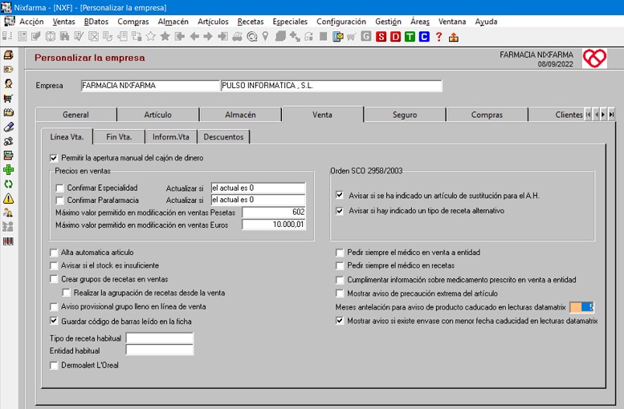Image resolution: width=624 pixels, height=409 pixels.
Task: Check Crear grupos de recetas en ventas
Action: [54, 279]
